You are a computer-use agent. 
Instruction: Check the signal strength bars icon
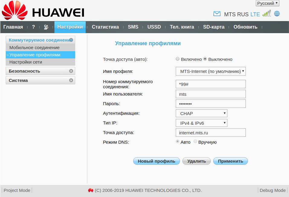click(x=267, y=14)
